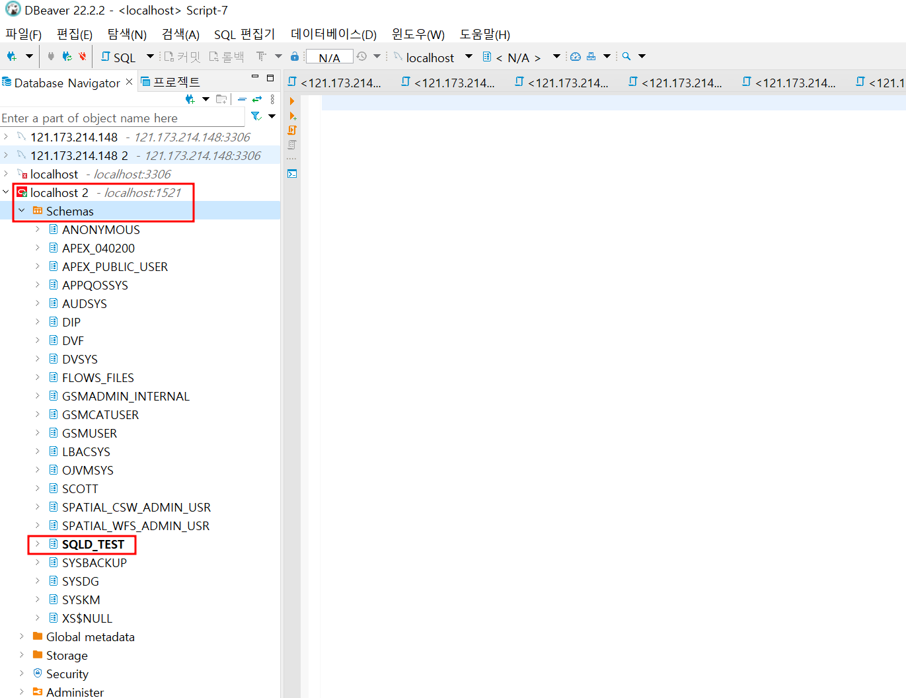Click the magnifier search icon in toolbar
The height and width of the screenshot is (698, 906).
[626, 57]
